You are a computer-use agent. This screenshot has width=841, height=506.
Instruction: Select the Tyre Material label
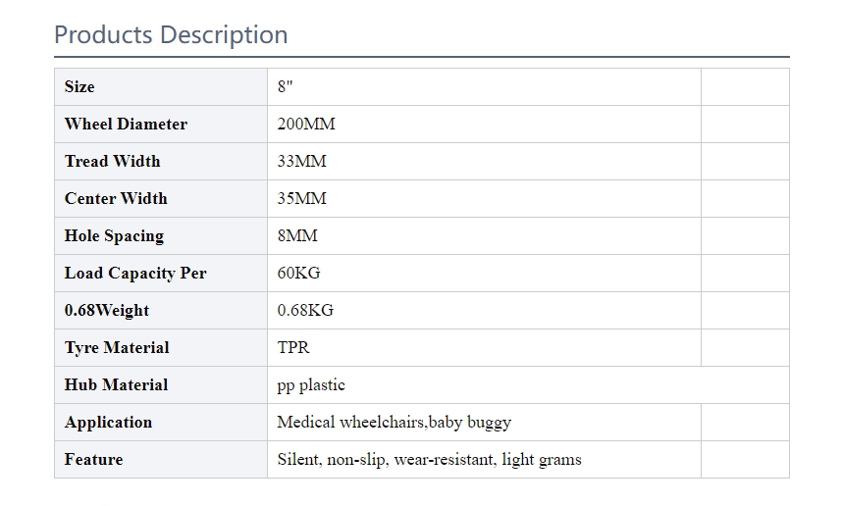point(117,348)
